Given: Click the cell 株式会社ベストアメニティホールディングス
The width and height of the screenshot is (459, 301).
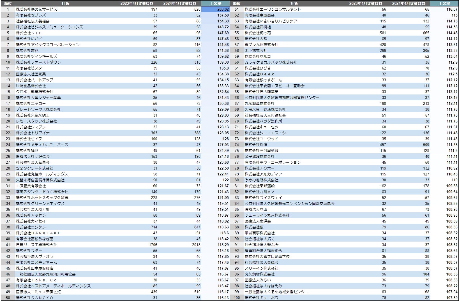Looking at the screenshot, I should point(53,286).
